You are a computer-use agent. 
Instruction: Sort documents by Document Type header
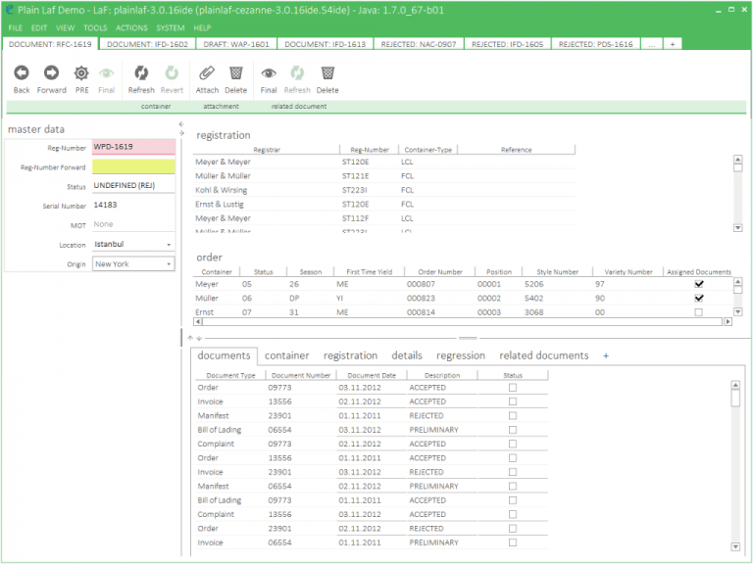pyautogui.click(x=230, y=375)
